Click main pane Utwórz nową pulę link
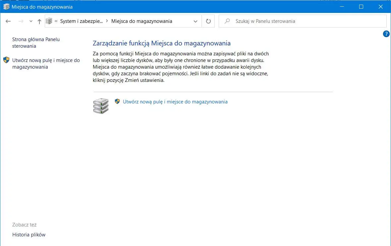Screen dimensions: 391x246 coord(175,102)
